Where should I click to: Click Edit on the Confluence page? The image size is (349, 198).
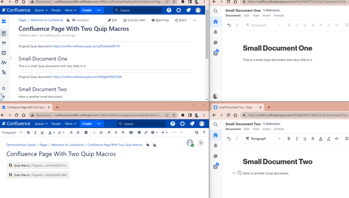113,20
